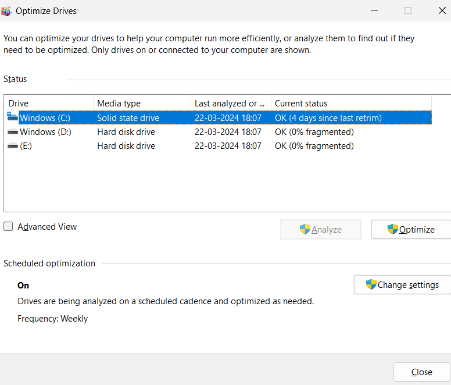
Task: Click the Advanced View label text
Action: [x=47, y=227]
